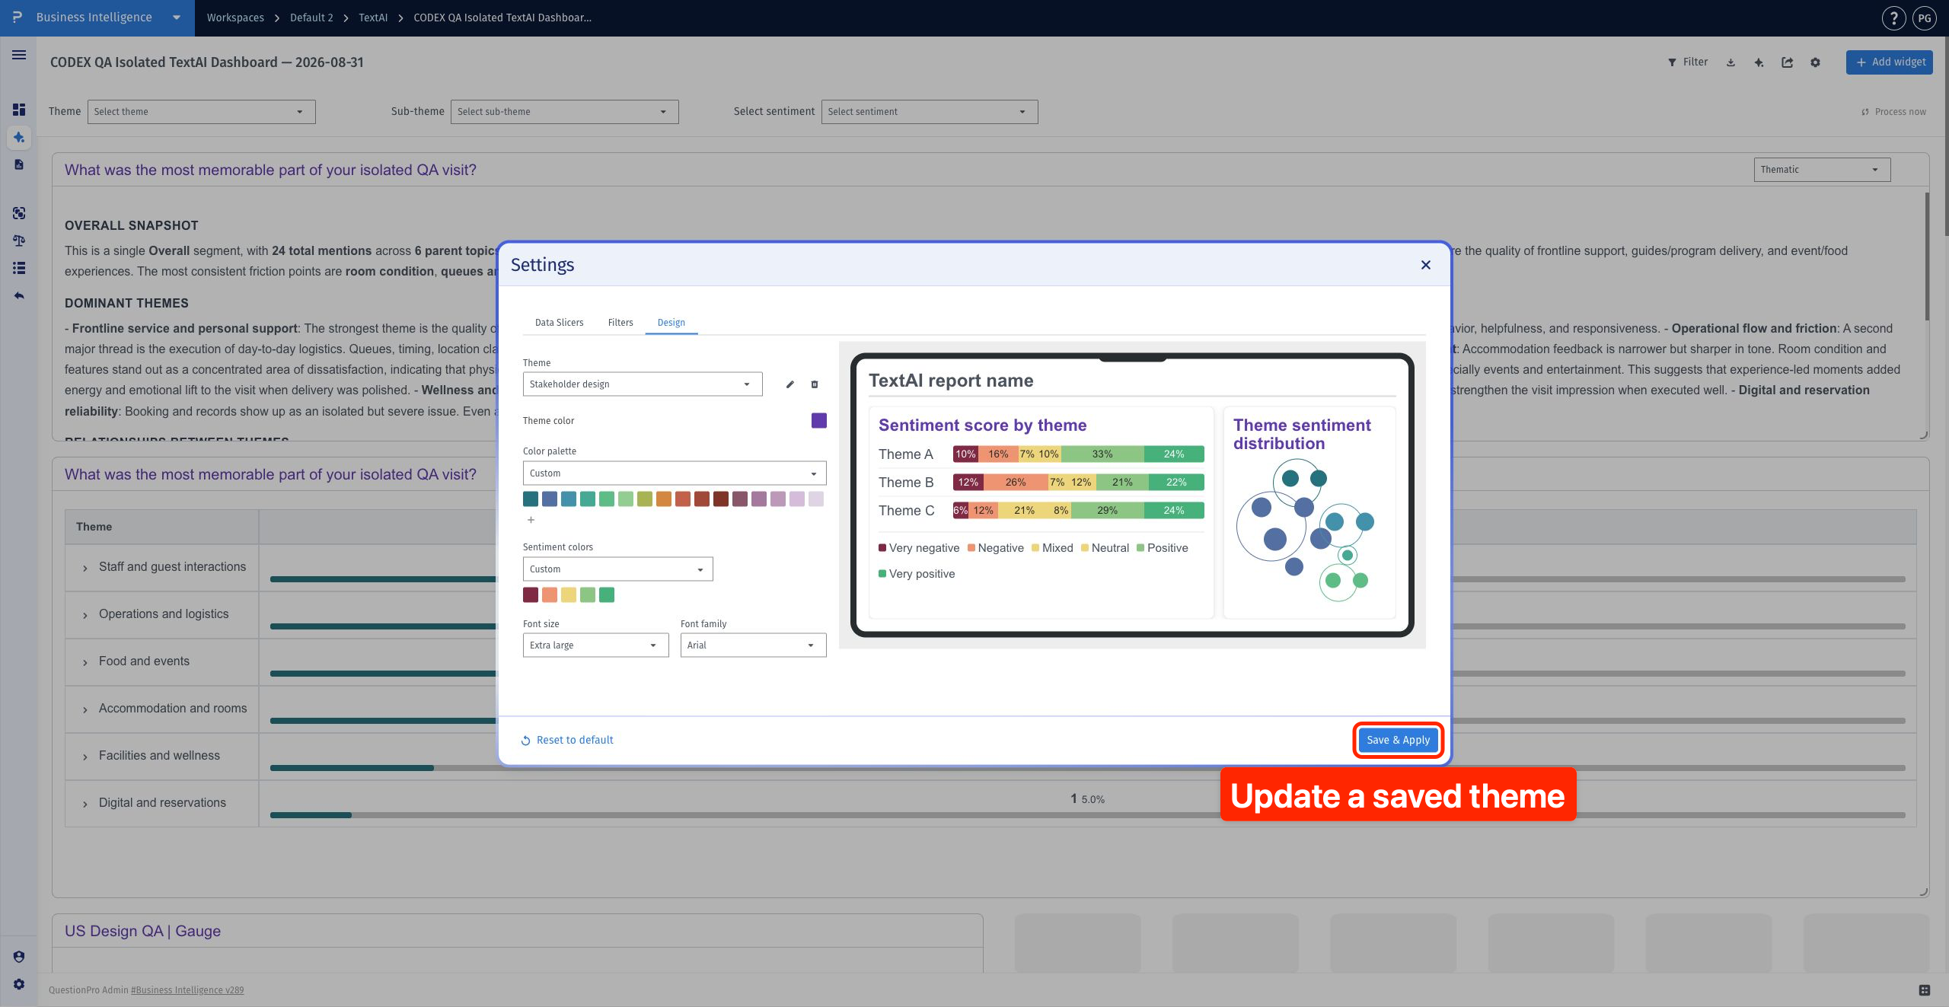Image resolution: width=1949 pixels, height=1007 pixels.
Task: Click the orange palette color swatch
Action: coord(664,499)
